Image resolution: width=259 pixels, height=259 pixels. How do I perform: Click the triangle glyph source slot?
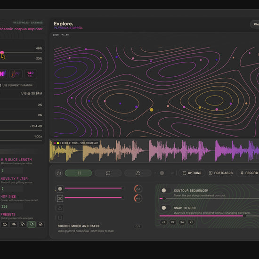coord(60,208)
